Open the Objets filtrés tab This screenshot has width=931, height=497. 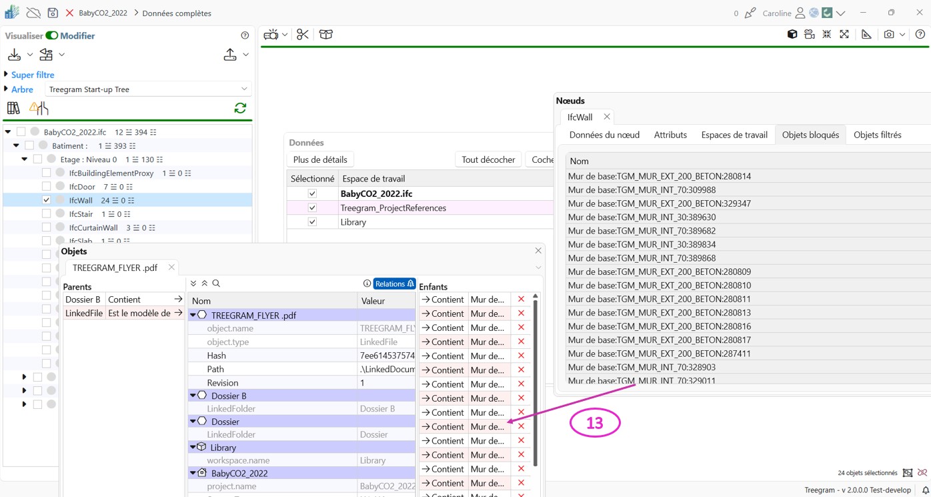coord(877,135)
